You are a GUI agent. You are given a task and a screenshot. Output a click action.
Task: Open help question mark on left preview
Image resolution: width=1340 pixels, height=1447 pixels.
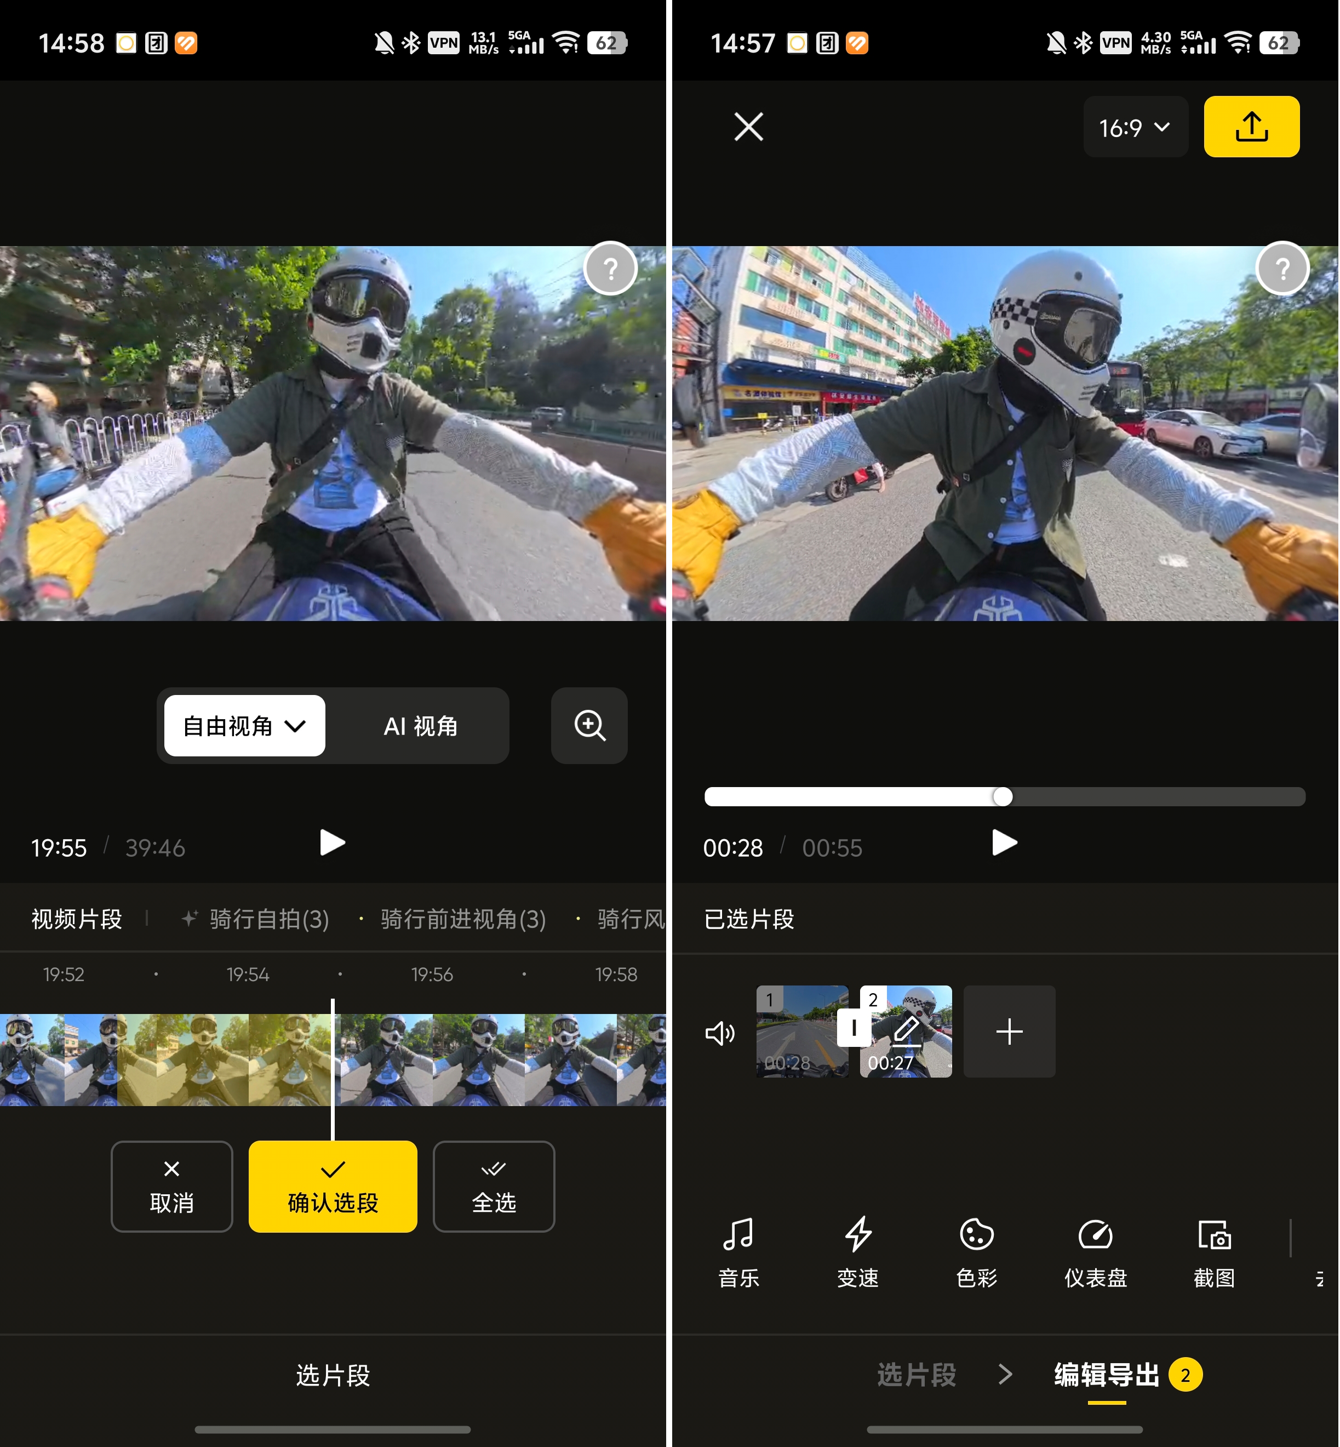click(x=610, y=269)
